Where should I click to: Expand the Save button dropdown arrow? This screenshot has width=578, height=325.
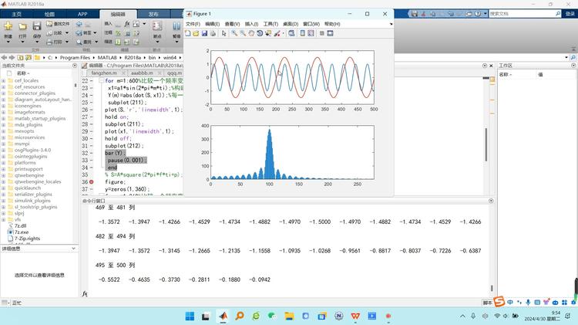pyautogui.click(x=36, y=42)
